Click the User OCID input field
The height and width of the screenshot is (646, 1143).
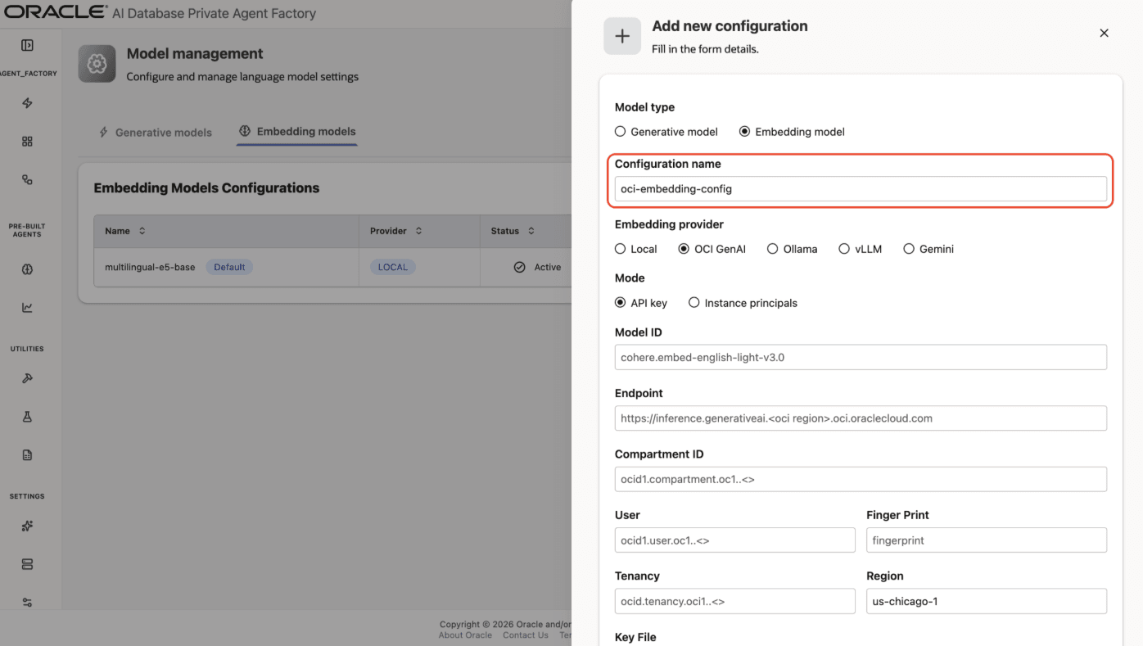pyautogui.click(x=734, y=540)
